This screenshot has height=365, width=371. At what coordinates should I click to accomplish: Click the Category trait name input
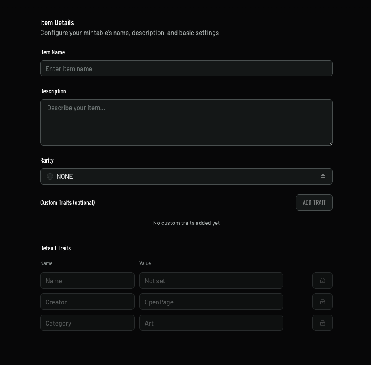[87, 323]
